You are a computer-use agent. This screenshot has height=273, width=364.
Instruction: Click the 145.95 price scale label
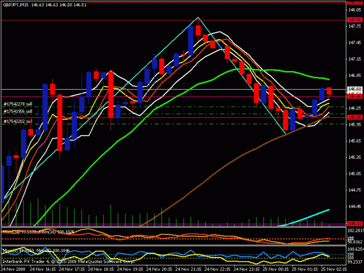pos(355,125)
